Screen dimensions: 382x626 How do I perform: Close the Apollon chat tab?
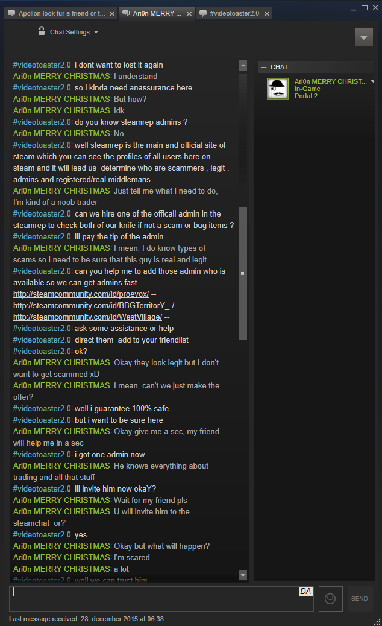pyautogui.click(x=112, y=14)
